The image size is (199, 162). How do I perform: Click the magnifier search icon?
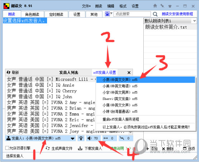click(155, 14)
